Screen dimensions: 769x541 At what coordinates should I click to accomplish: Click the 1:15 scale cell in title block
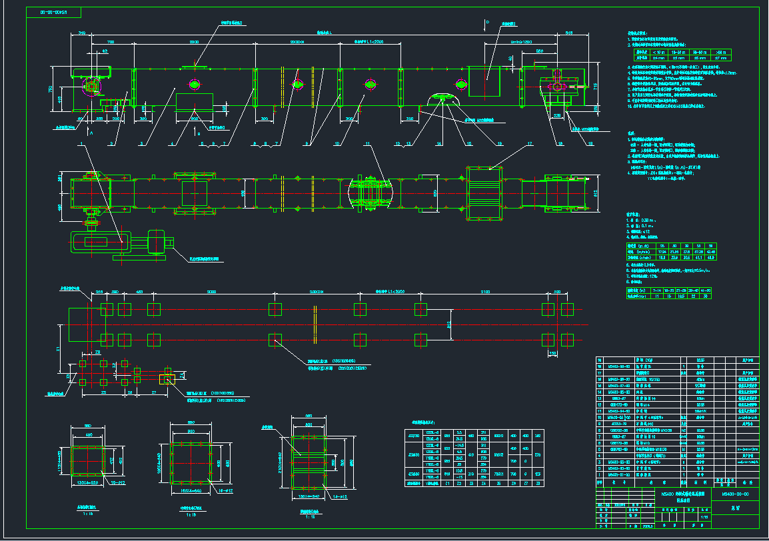click(704, 516)
